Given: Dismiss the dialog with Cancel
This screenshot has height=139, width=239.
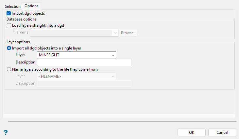Looking at the screenshot, I should click(x=222, y=132).
